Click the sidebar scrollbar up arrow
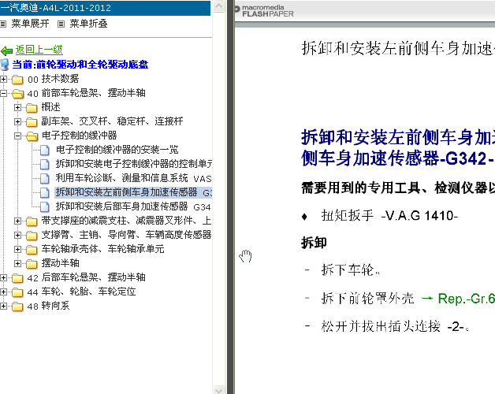 pos(218,6)
